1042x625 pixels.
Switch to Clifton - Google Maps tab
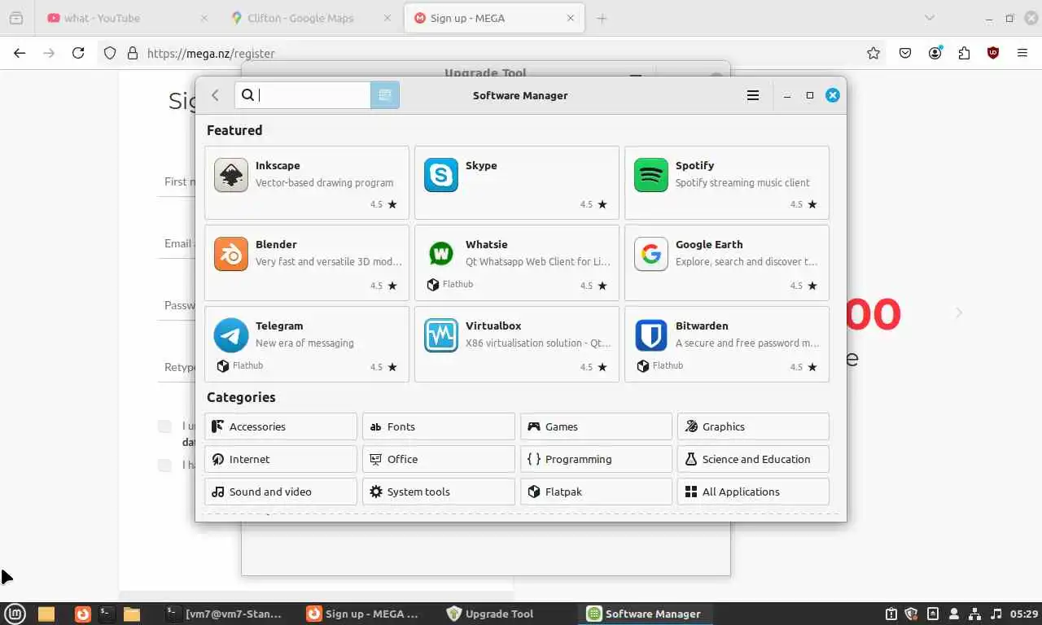coord(310,18)
